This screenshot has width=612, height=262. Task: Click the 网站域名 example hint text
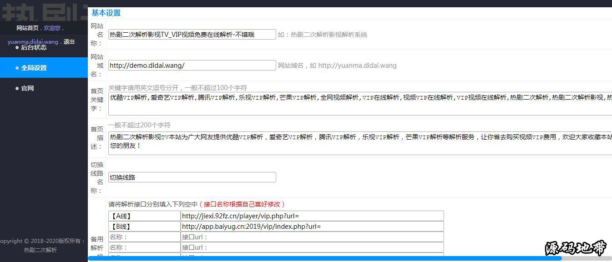pos(337,65)
